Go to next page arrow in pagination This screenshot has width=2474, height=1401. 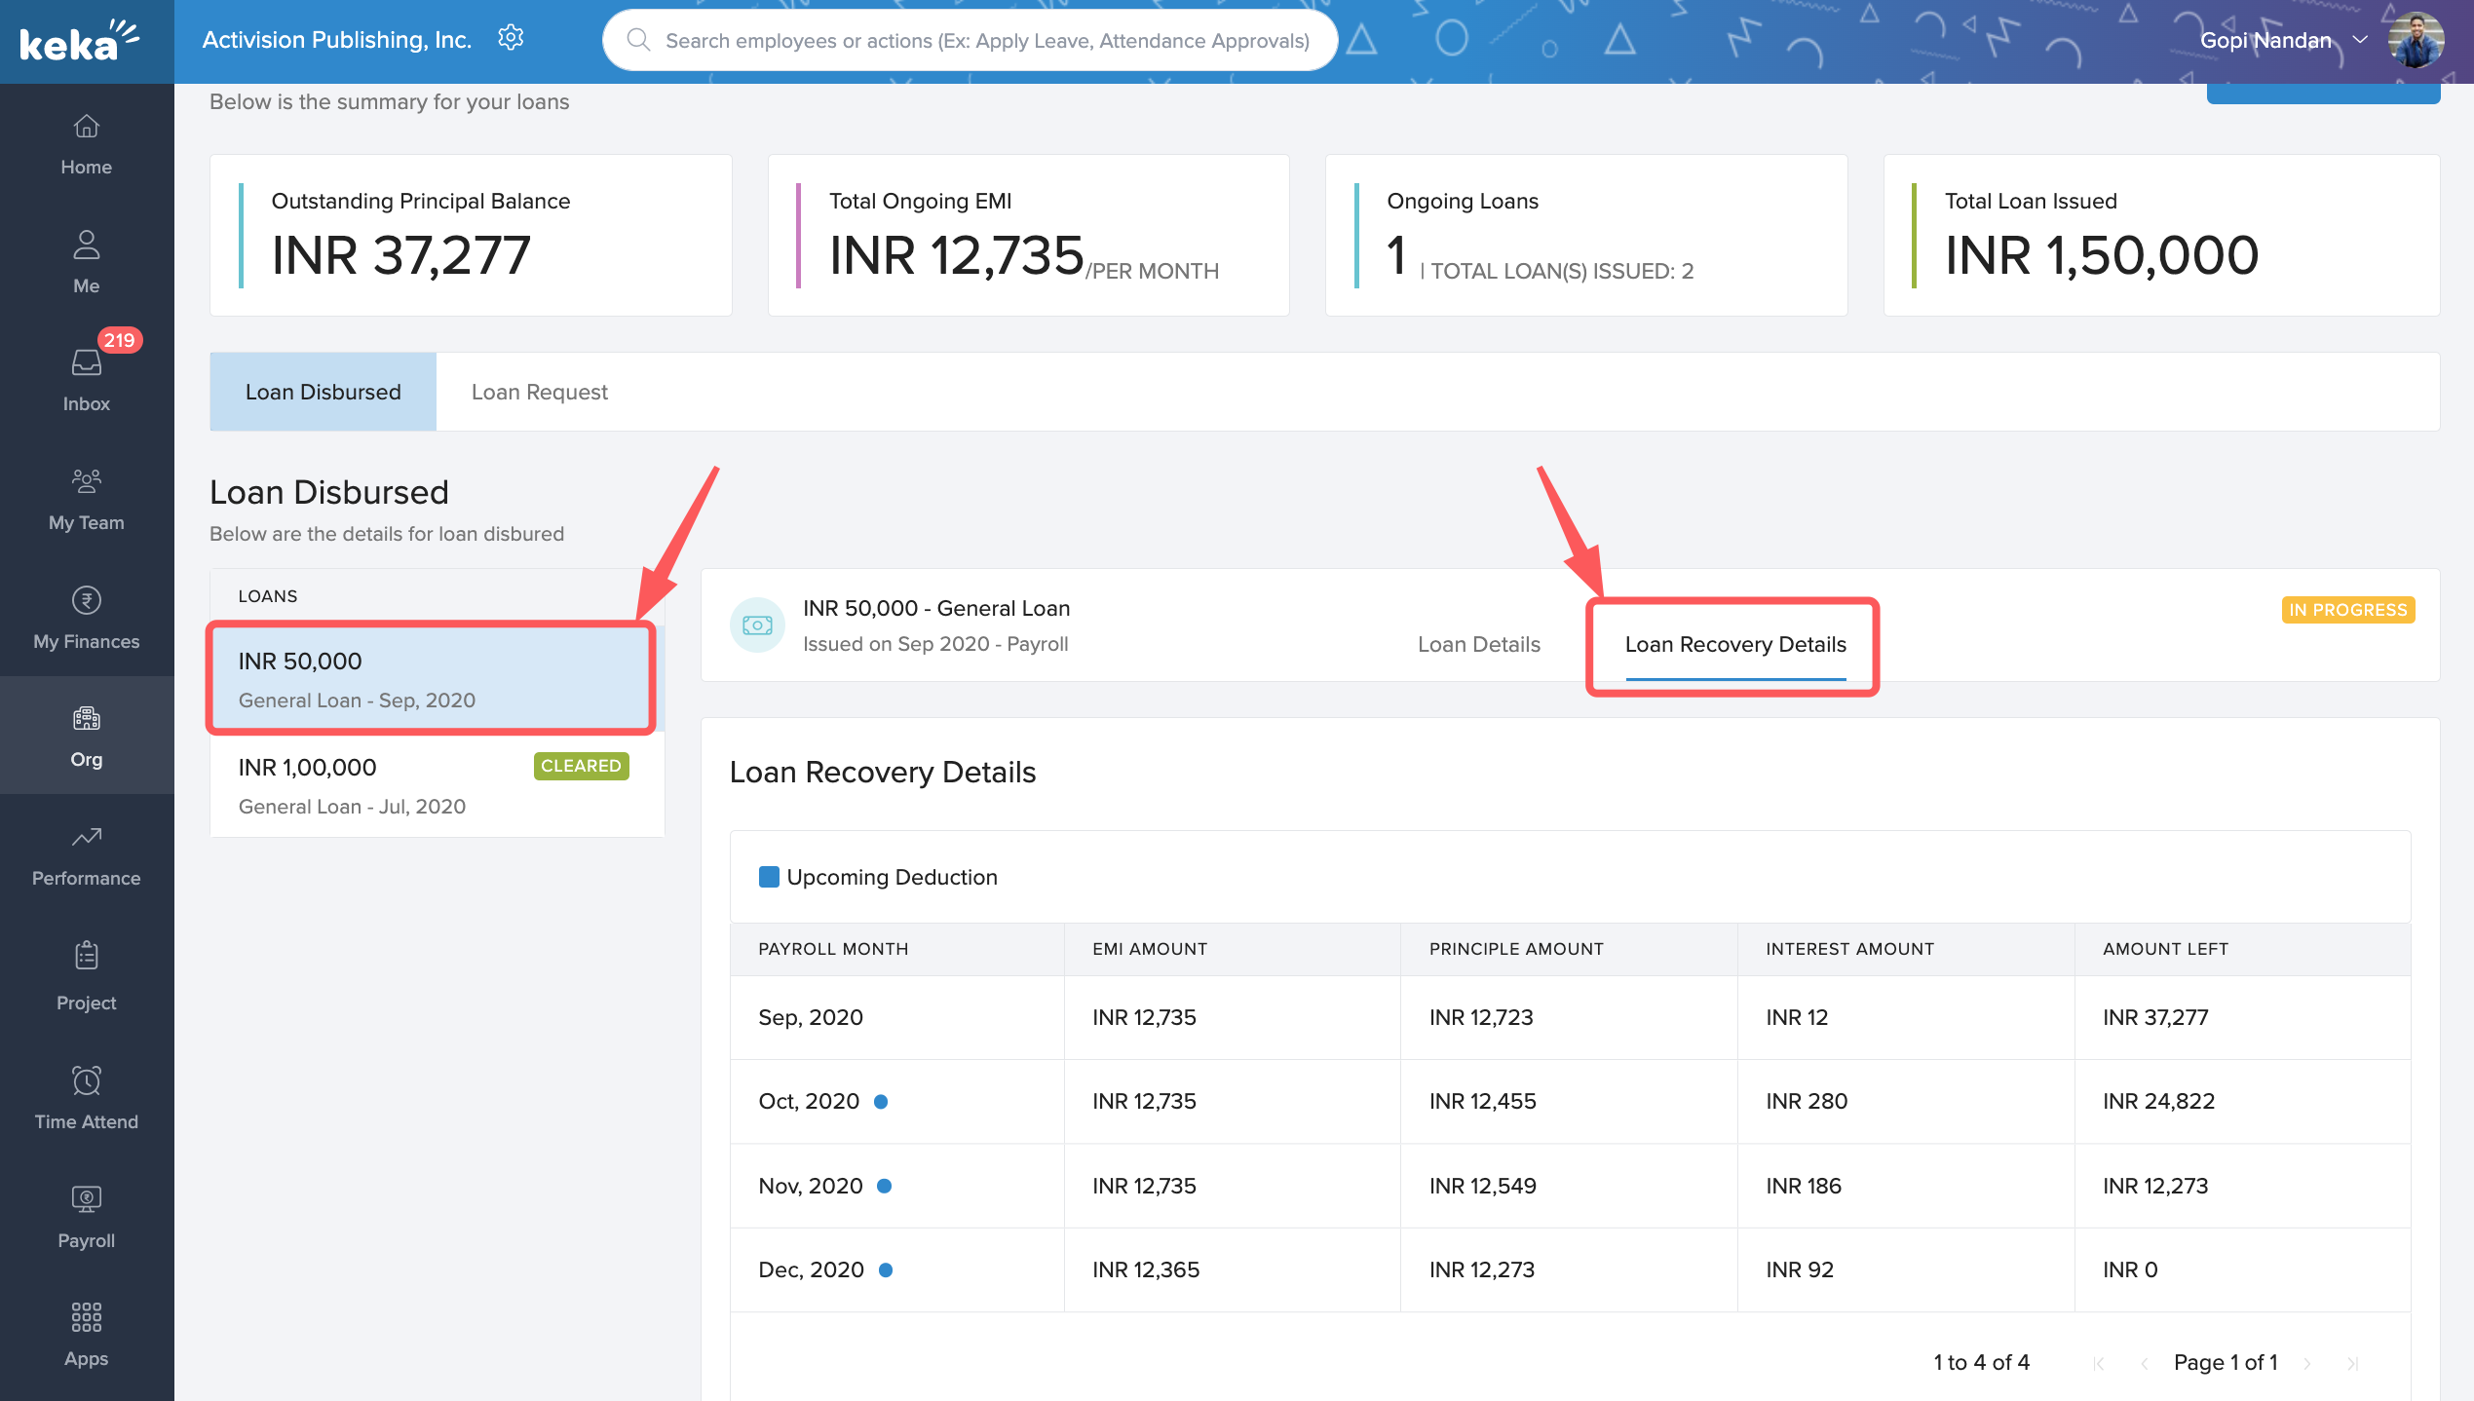coord(2306,1363)
